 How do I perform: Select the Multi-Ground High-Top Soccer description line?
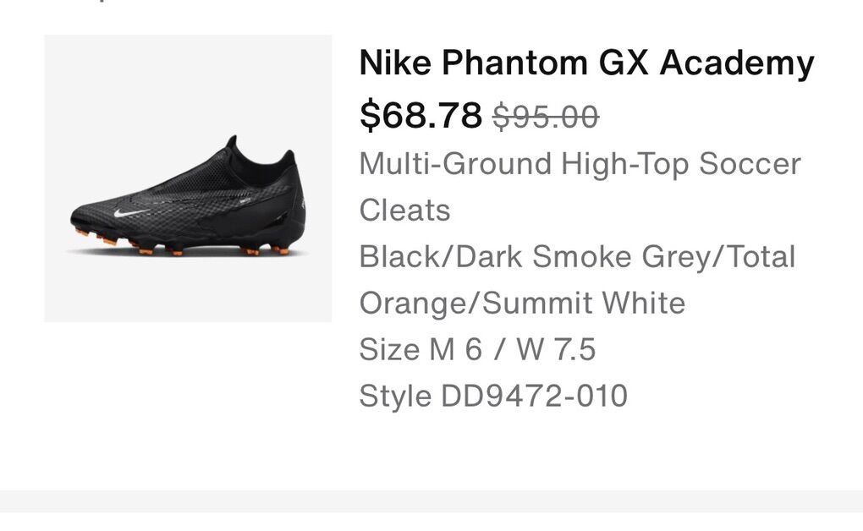580,163
